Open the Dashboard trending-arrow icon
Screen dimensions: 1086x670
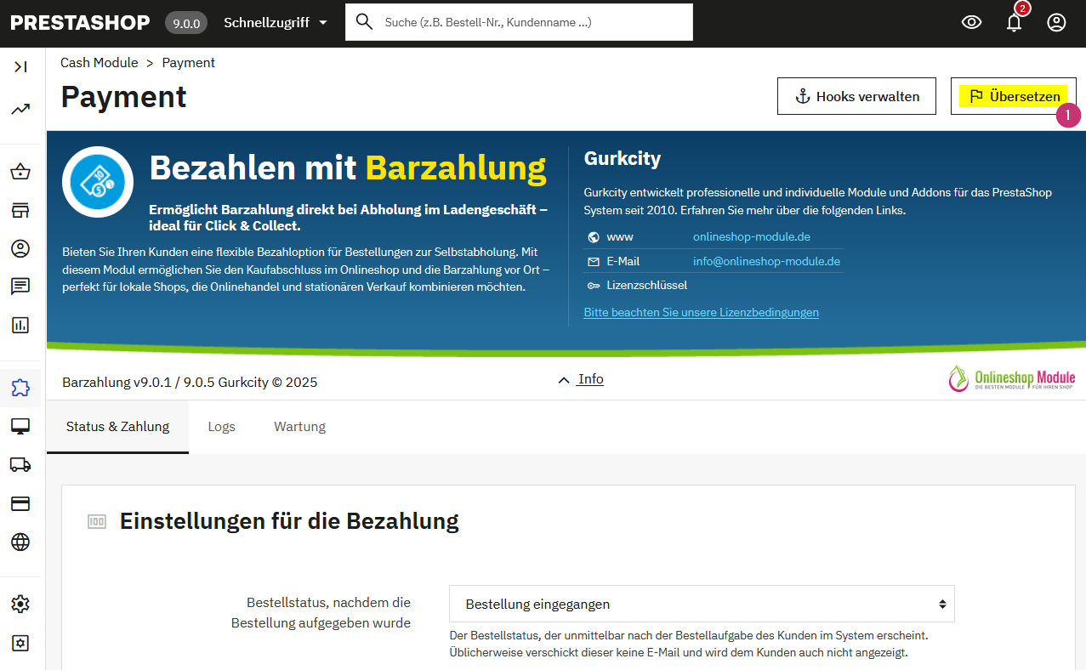[20, 109]
